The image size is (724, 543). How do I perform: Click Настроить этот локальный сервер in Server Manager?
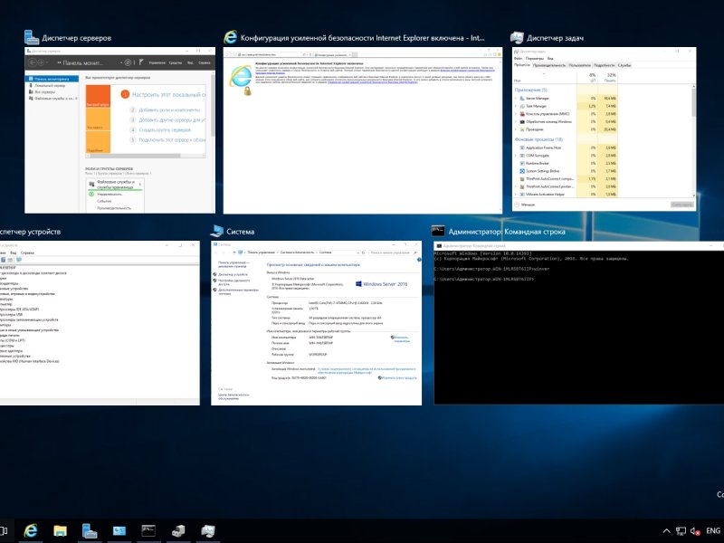(x=168, y=94)
